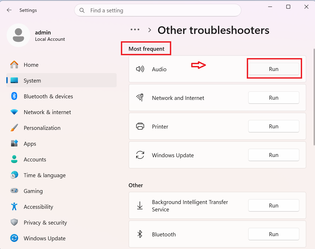This screenshot has width=315, height=249.
Task: Click the Personalization paintbrush icon
Action: (x=14, y=128)
